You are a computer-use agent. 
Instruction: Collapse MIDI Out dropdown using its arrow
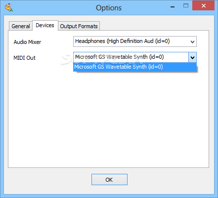(x=192, y=57)
